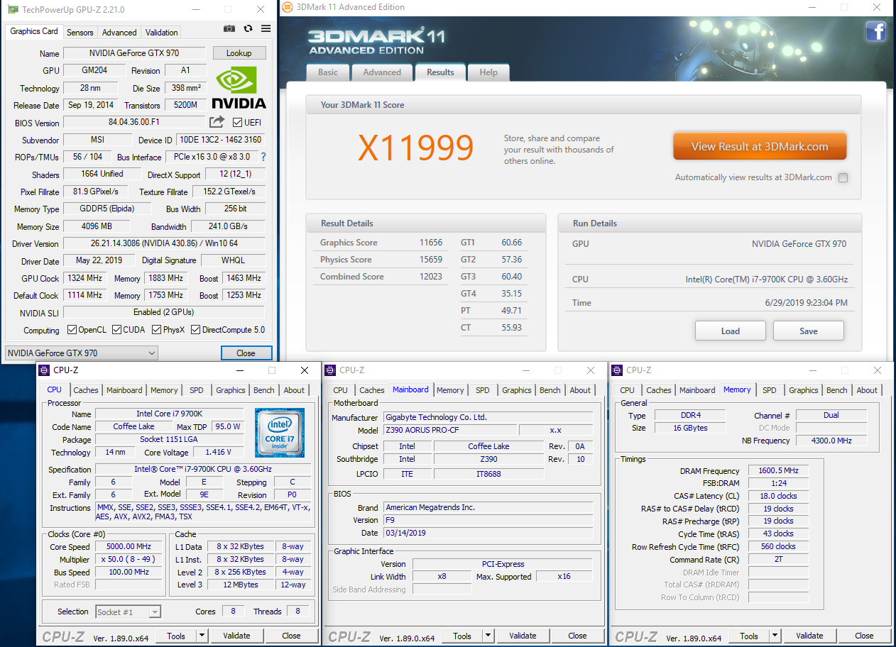This screenshot has height=647, width=896.
Task: Open the Advanced tab in 3DMark 11
Action: (x=382, y=72)
